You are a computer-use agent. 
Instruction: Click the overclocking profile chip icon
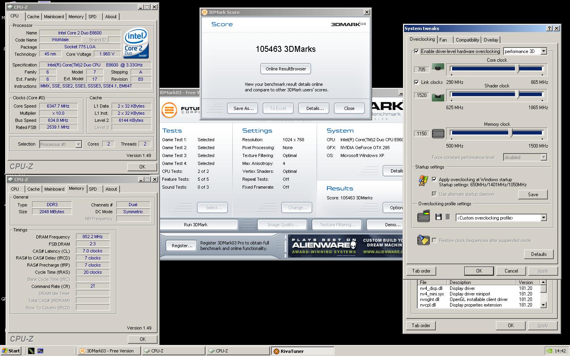click(424, 216)
